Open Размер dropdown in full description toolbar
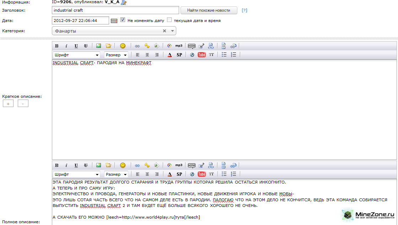The height and width of the screenshot is (225, 398). [x=116, y=174]
